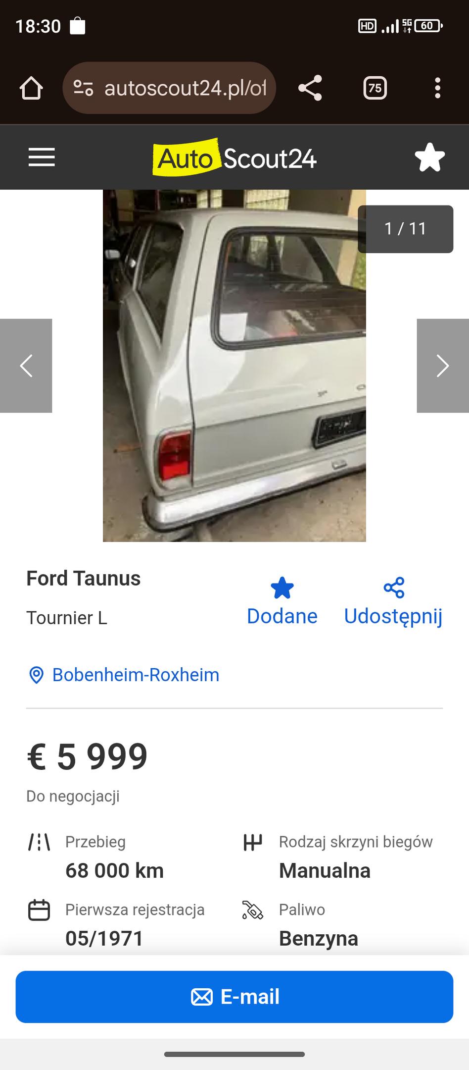Tap the browser home icon
Image resolution: width=469 pixels, height=1070 pixels.
tap(31, 88)
